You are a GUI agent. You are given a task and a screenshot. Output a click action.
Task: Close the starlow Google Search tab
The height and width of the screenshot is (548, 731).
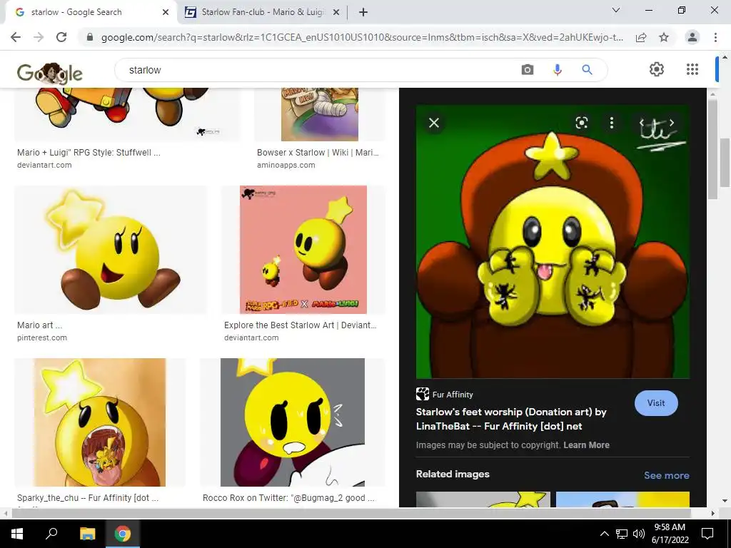166,13
